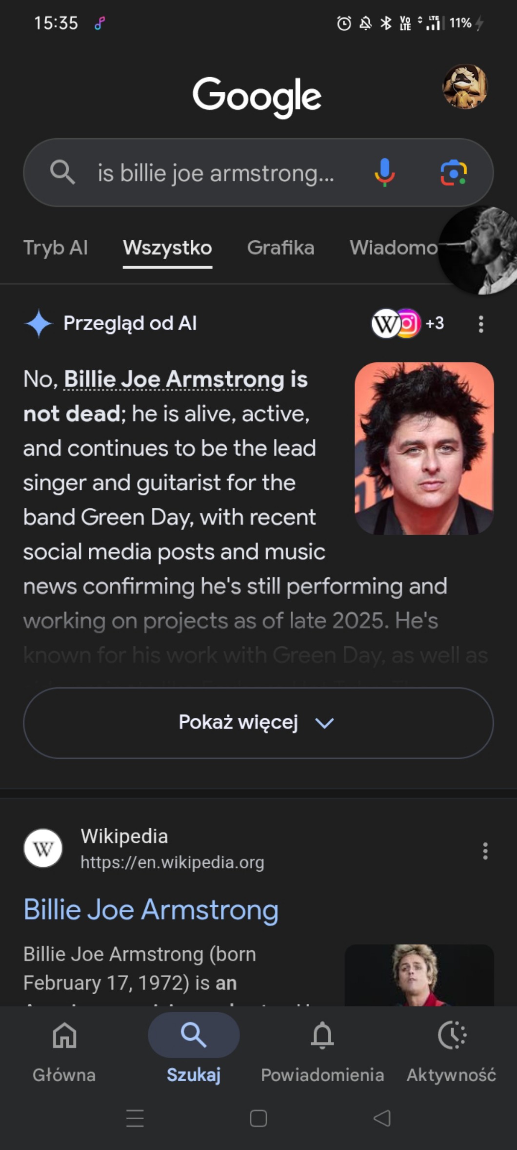Tap the AI overview source icons (+3)
This screenshot has height=1150, width=517.
[408, 323]
